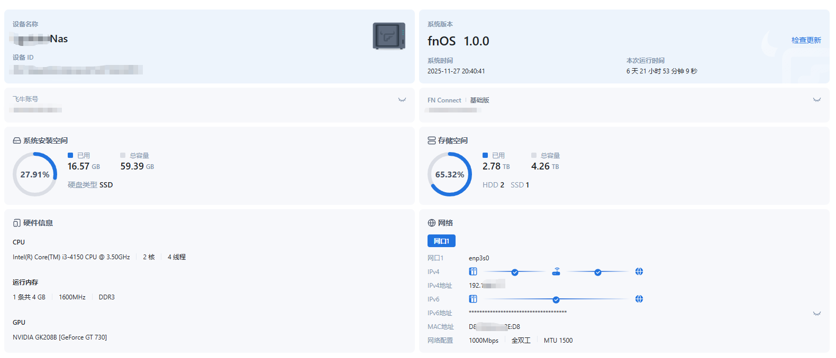836x358 pixels.
Task: Click the GPU heading
Action: 19,323
